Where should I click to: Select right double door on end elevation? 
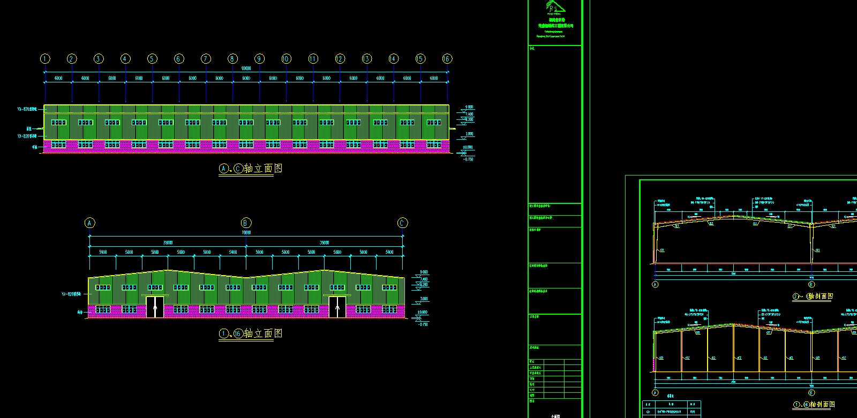click(x=337, y=307)
